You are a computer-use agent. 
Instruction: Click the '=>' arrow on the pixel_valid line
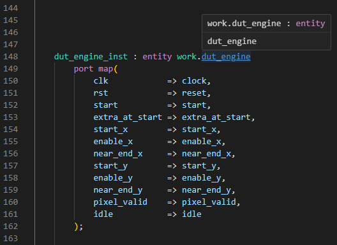[172, 202]
